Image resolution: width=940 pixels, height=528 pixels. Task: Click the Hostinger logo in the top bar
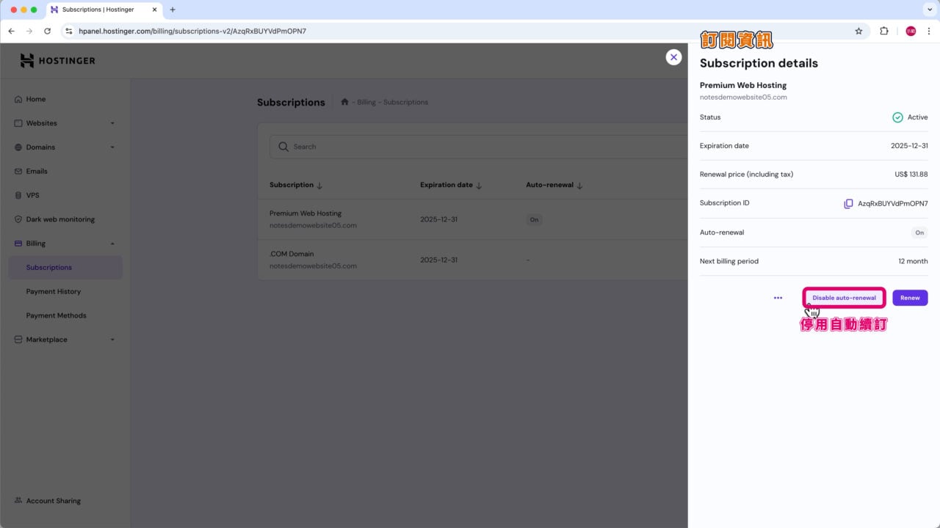click(57, 60)
